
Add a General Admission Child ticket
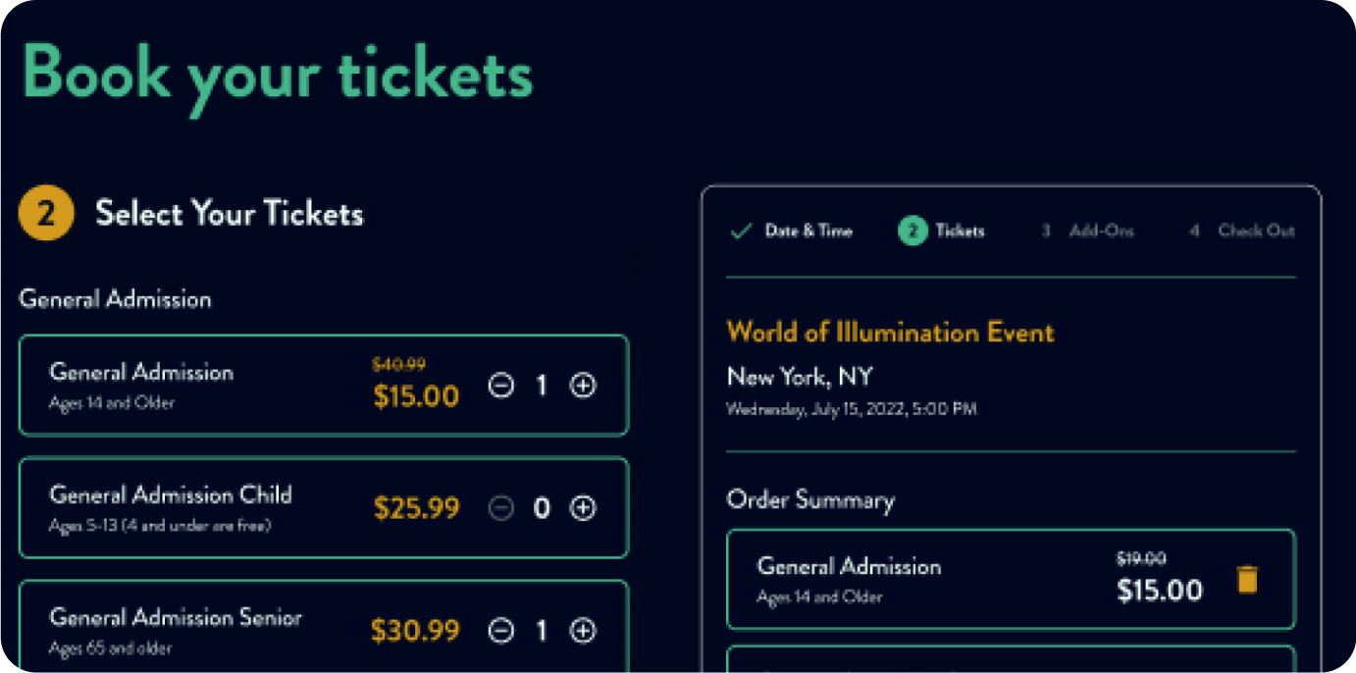click(584, 508)
